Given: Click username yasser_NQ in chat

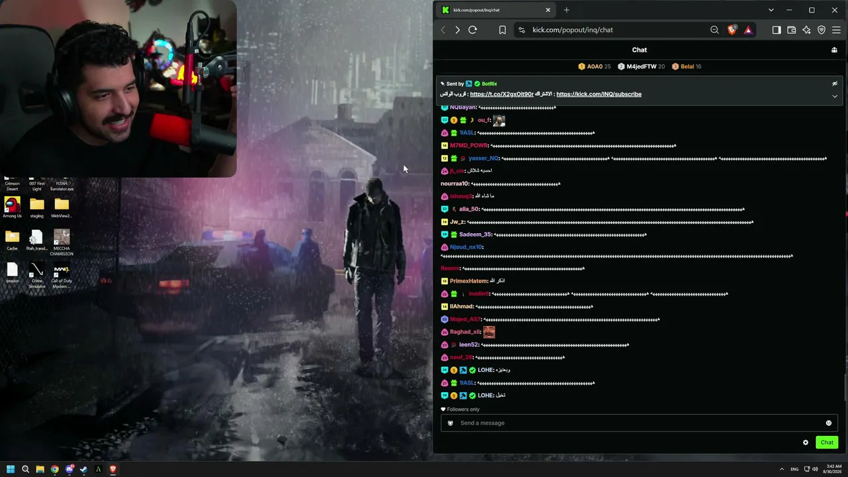Looking at the screenshot, I should coord(484,158).
